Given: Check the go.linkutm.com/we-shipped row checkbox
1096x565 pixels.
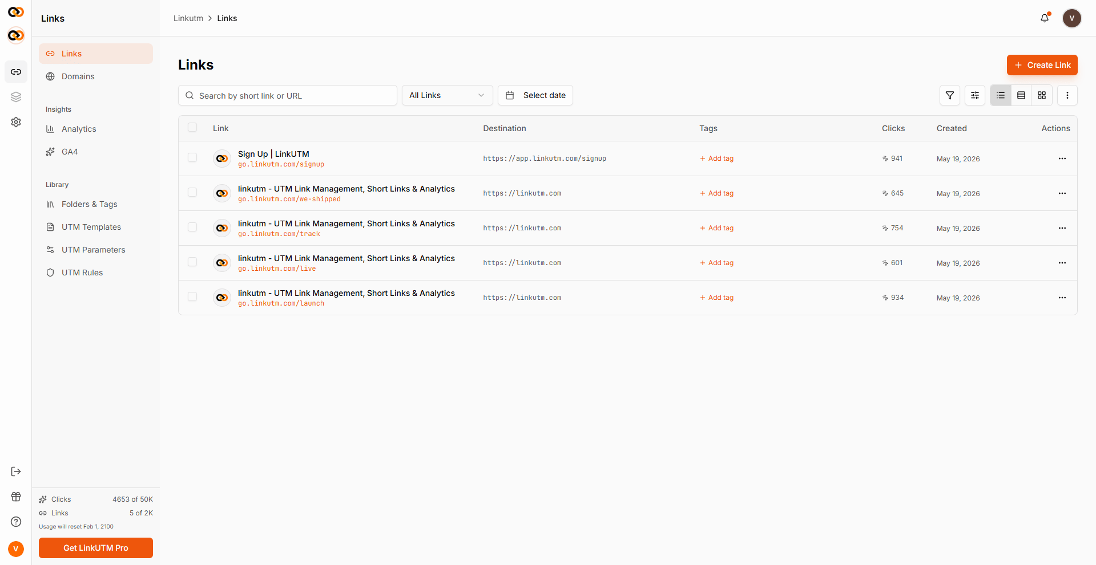Looking at the screenshot, I should pyautogui.click(x=192, y=192).
